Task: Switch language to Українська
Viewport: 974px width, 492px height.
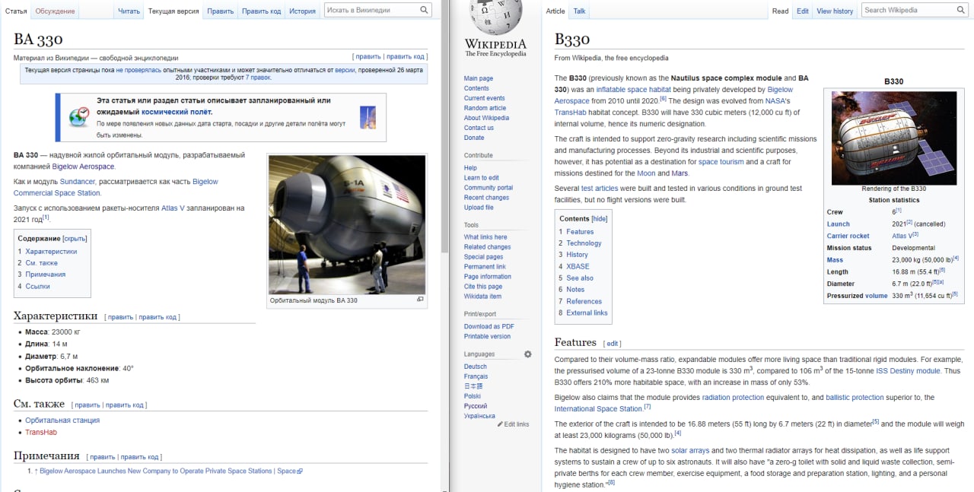Action: (x=479, y=416)
